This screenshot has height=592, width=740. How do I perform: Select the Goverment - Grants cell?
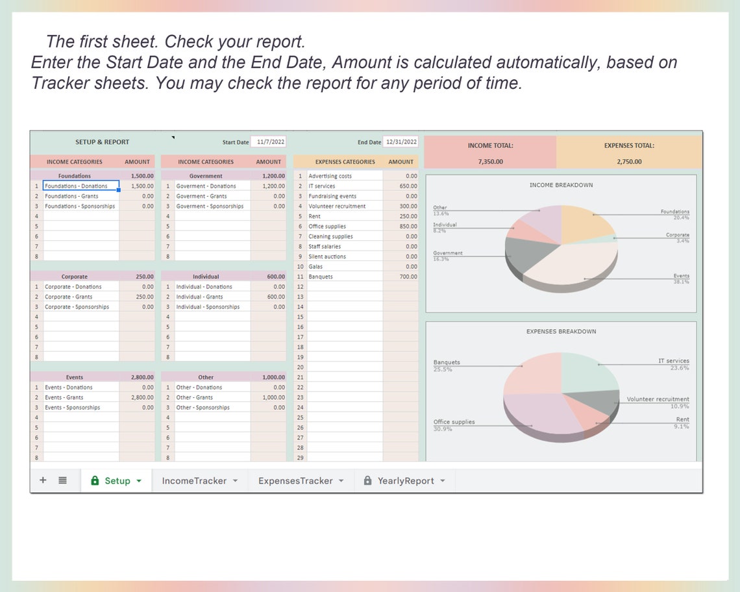[212, 196]
